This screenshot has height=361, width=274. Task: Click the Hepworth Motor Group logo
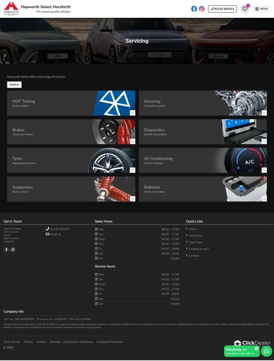[x=11, y=9]
